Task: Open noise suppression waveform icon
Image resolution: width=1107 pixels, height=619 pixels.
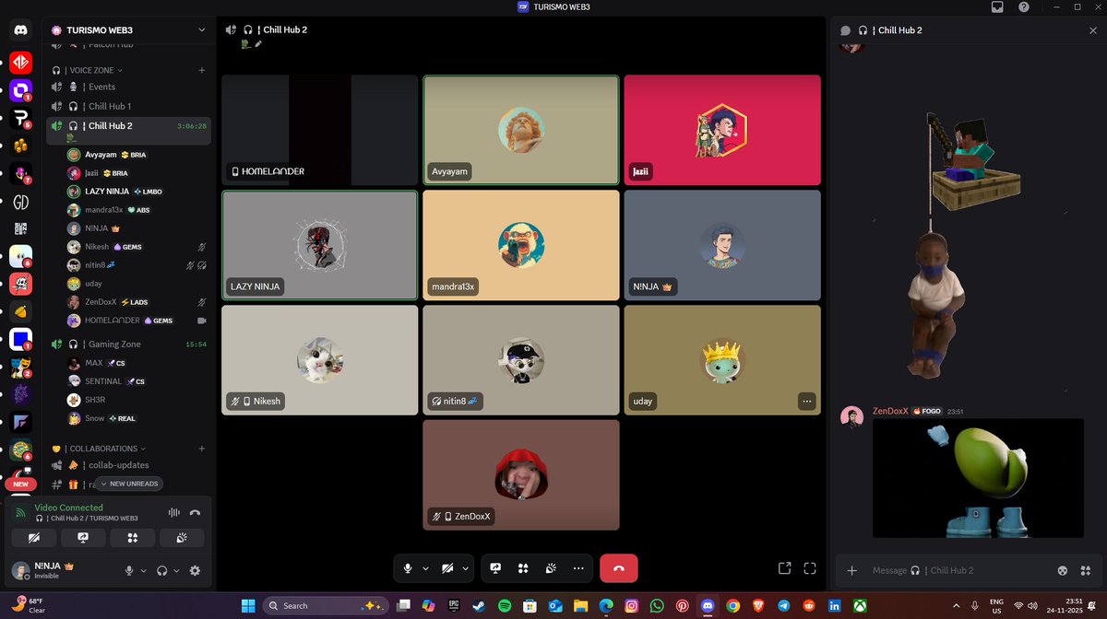Action: tap(173, 512)
